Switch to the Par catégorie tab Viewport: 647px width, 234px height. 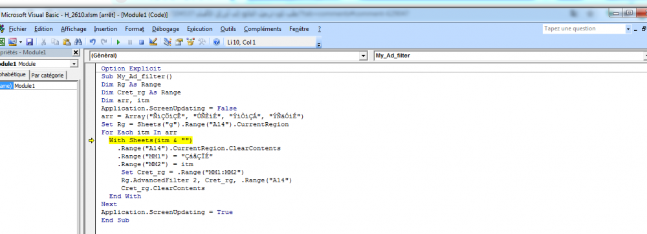click(48, 76)
